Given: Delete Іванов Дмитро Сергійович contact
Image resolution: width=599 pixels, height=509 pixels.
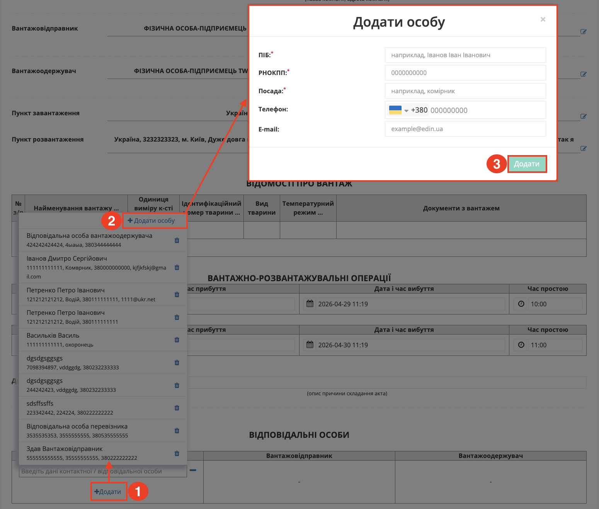Looking at the screenshot, I should point(177,267).
